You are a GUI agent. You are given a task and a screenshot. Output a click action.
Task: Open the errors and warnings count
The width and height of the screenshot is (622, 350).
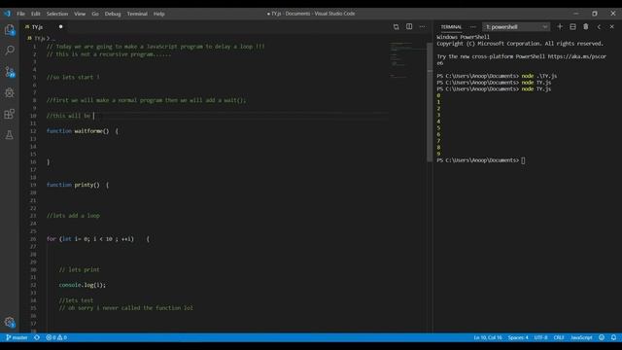click(56, 337)
